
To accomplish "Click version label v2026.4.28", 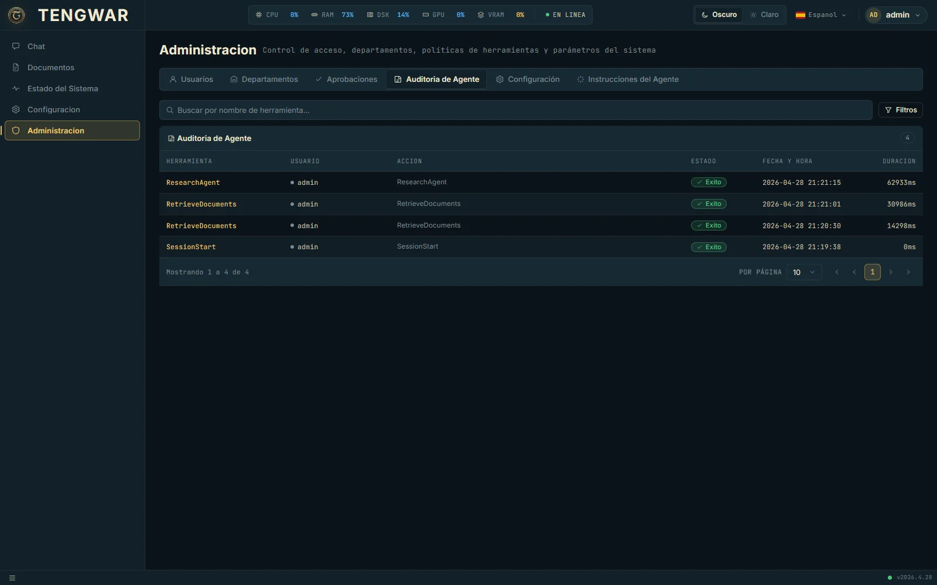I will [x=914, y=577].
